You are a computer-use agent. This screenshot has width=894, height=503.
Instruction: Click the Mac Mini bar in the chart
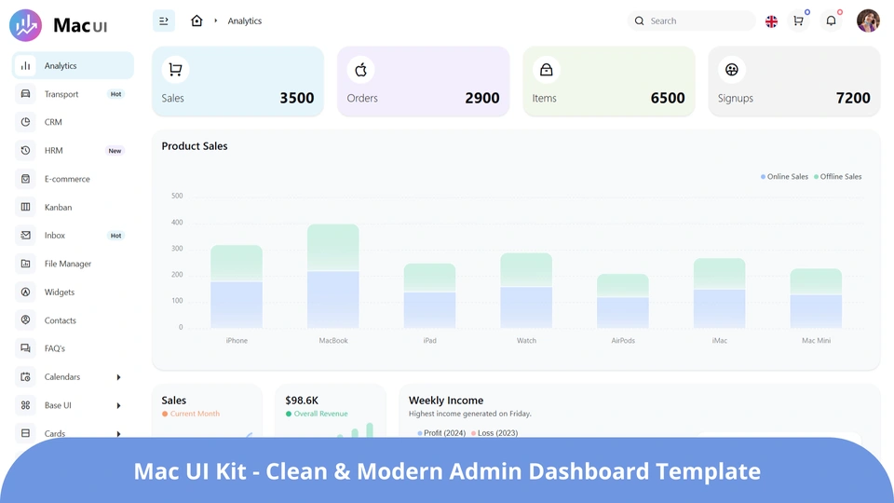(816, 298)
